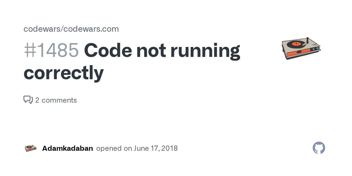Screen dimensions: 352x176
Task: Select the issue number #1485
Action: (x=51, y=50)
